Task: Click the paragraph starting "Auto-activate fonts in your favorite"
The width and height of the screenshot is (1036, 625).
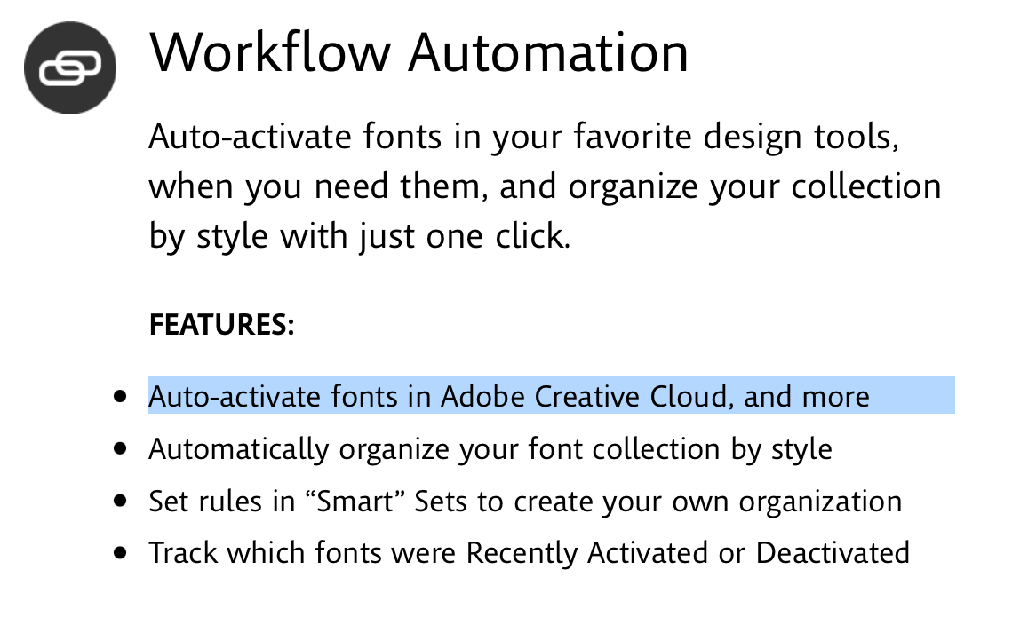Action: [545, 186]
